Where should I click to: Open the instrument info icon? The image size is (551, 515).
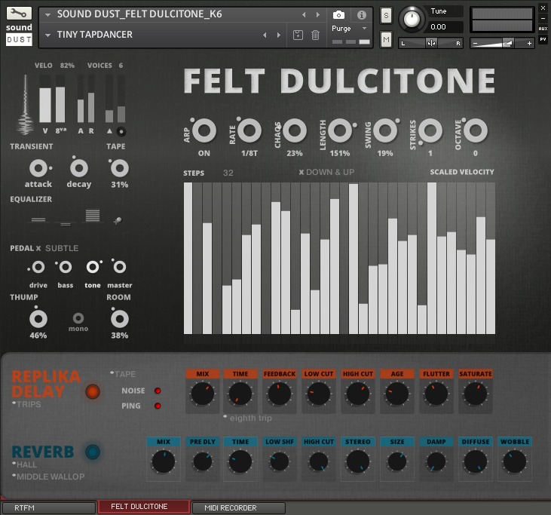pyautogui.click(x=361, y=14)
